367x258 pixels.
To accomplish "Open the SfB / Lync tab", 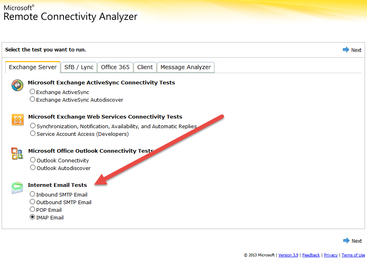I will coord(79,67).
